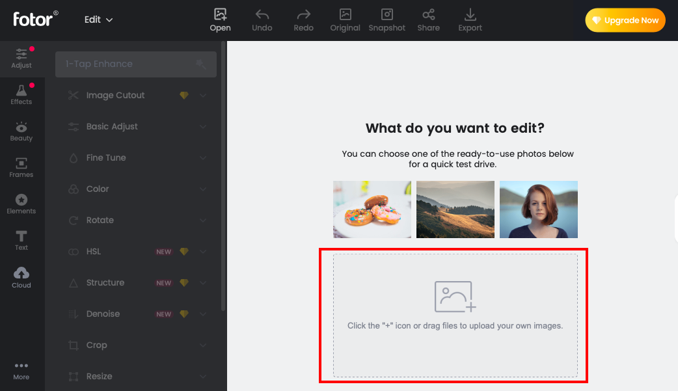The image size is (678, 391).
Task: Click the Fotor logo
Action: coord(35,19)
